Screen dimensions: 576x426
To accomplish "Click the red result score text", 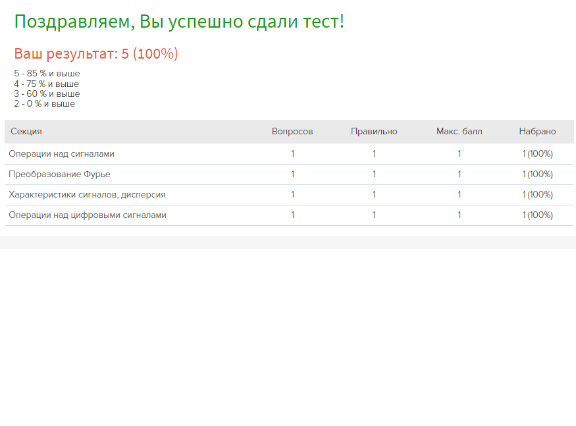I will pos(96,54).
